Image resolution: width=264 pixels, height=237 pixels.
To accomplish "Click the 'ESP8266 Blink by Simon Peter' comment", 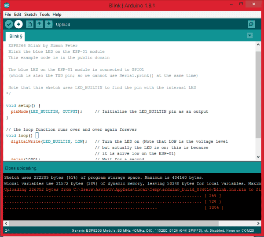I will tap(43, 46).
